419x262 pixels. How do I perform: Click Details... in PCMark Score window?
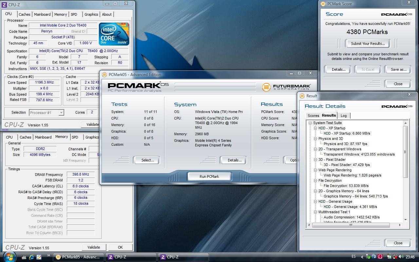point(338,69)
